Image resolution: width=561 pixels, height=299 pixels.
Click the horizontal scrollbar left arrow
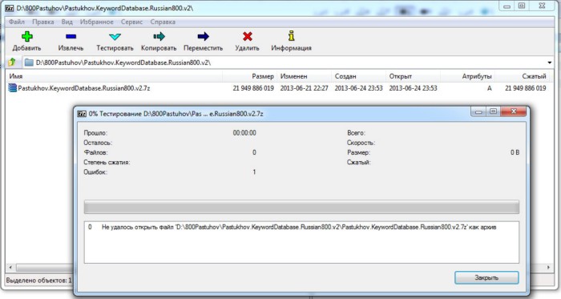pos(10,267)
